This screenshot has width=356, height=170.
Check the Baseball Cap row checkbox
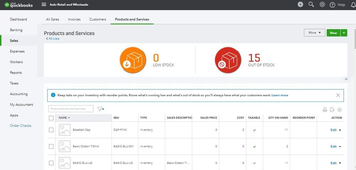pyautogui.click(x=51, y=130)
